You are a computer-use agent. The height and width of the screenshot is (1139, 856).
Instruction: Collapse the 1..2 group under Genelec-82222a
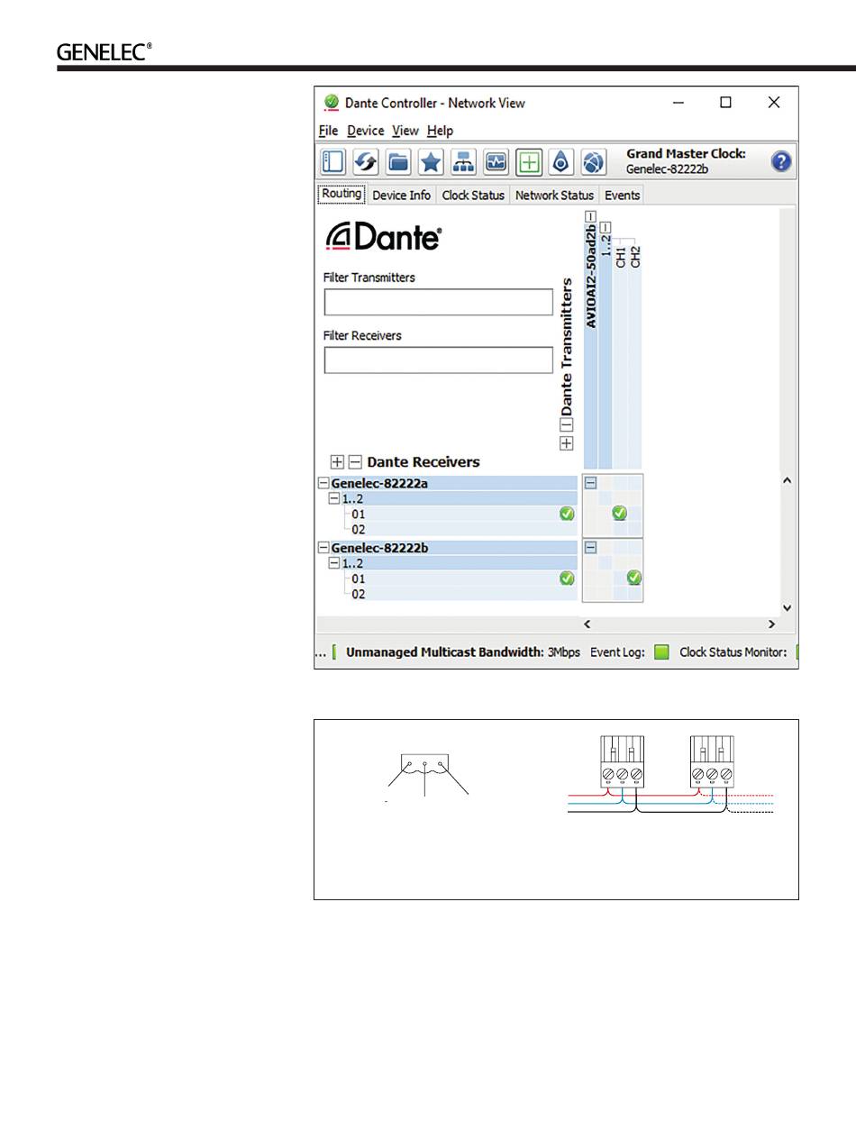coord(334,498)
